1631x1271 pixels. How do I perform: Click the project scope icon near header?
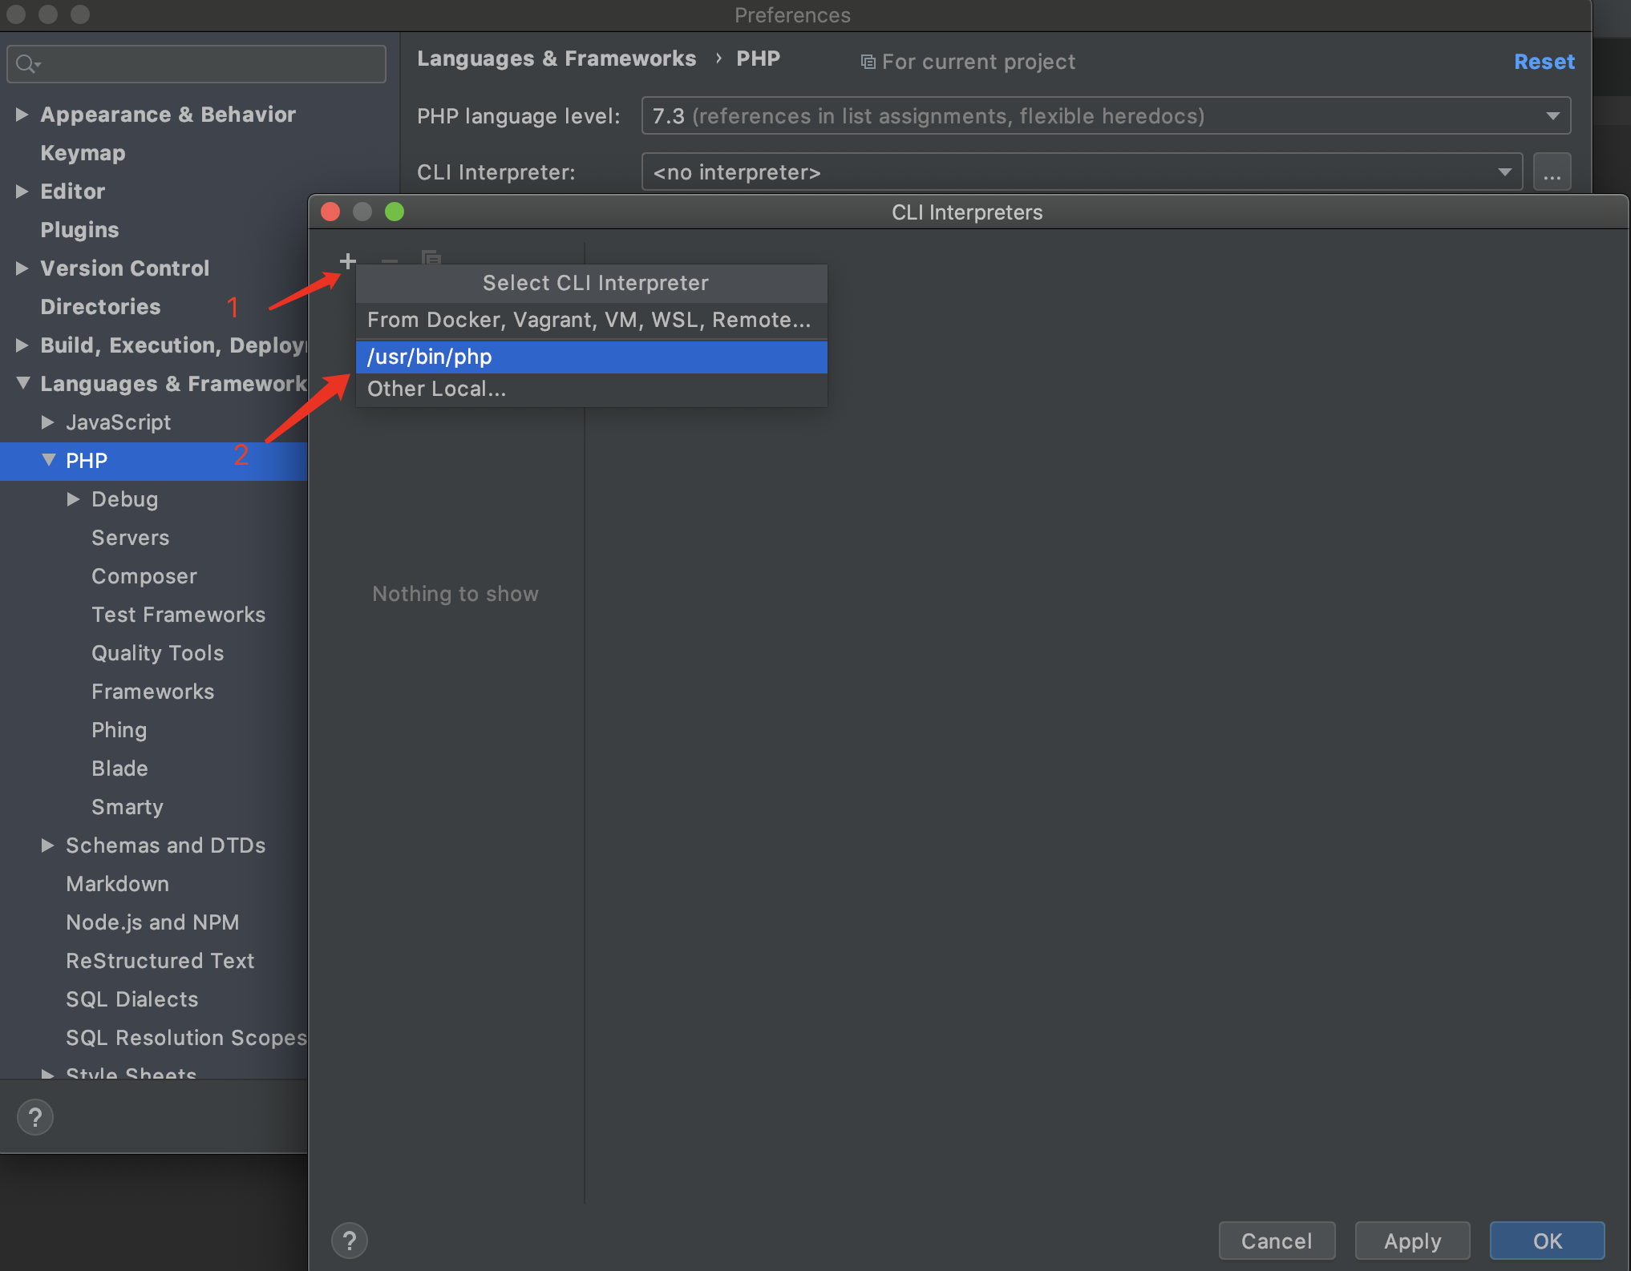[x=868, y=62]
